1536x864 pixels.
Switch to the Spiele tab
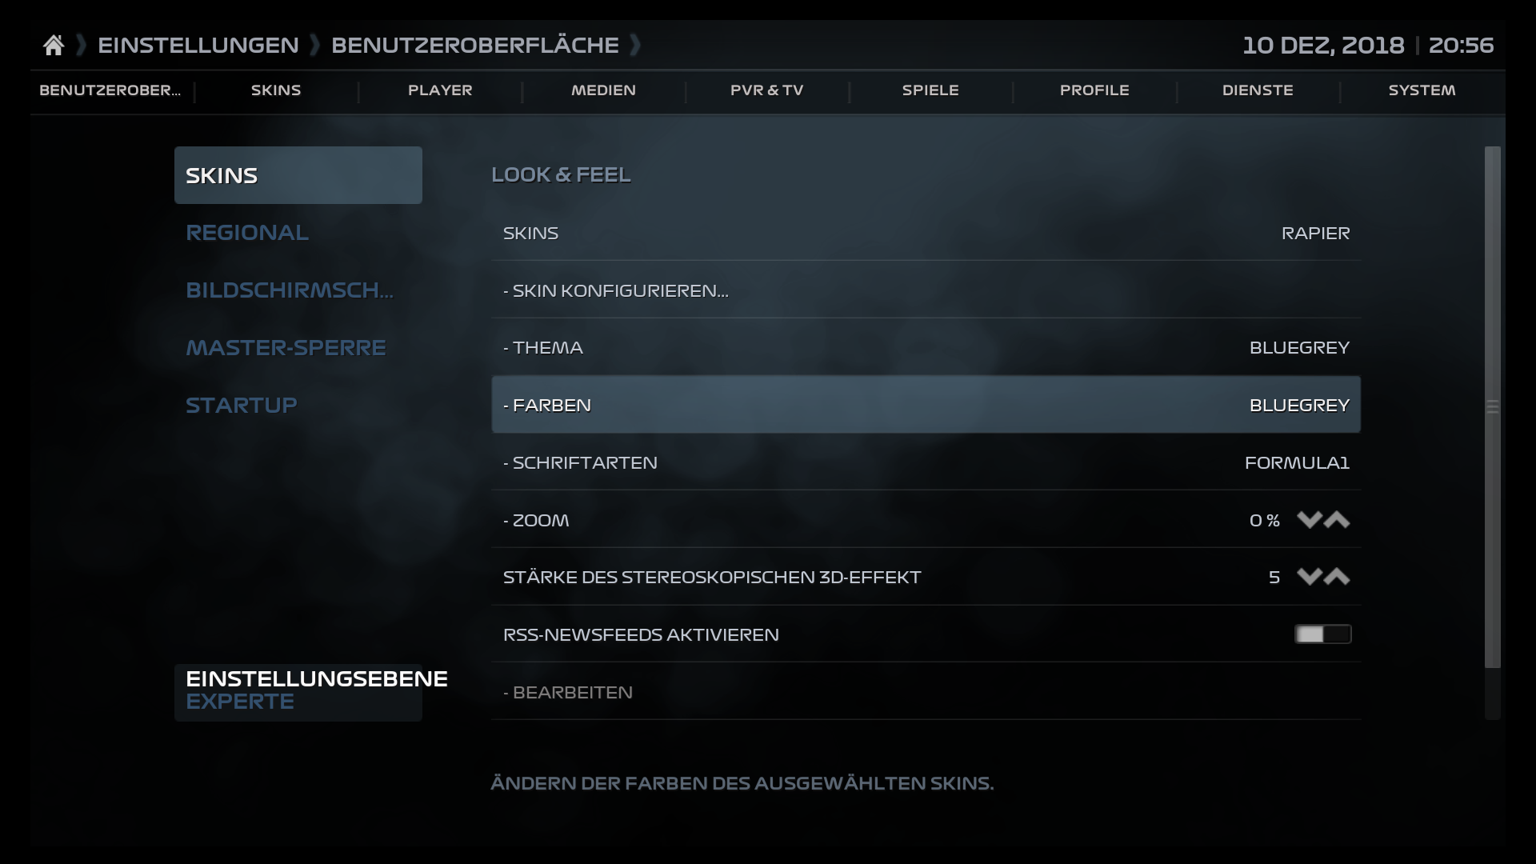pos(930,90)
